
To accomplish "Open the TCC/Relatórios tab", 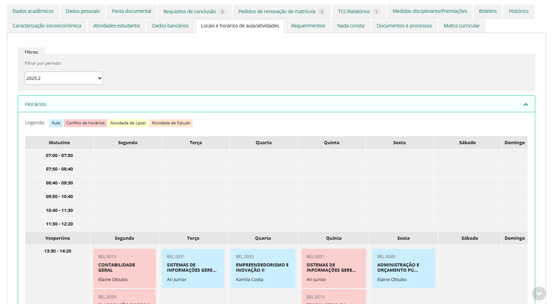I will (359, 11).
